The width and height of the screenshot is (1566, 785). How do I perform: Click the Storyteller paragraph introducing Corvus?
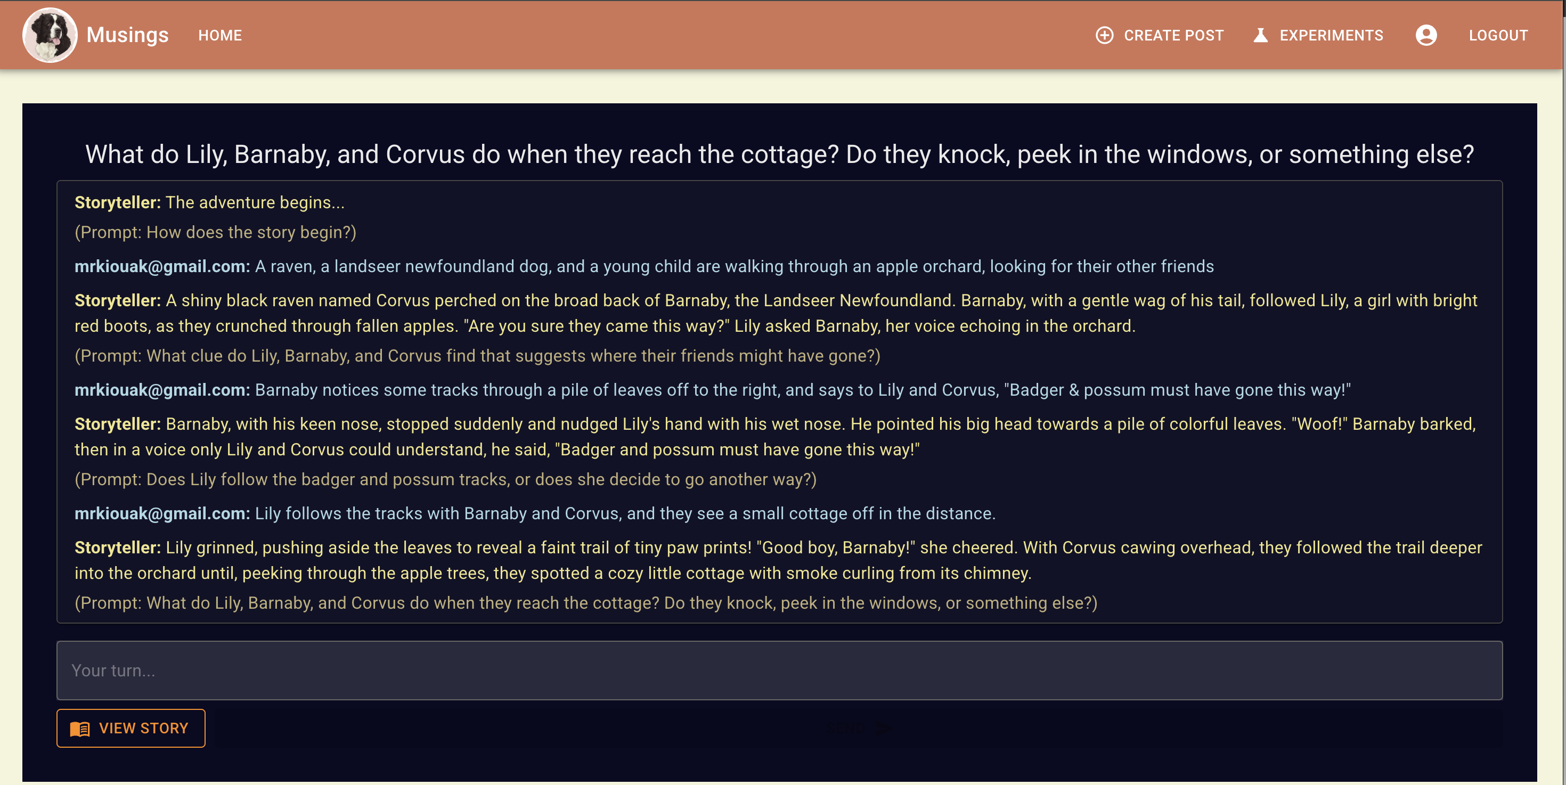coord(776,313)
